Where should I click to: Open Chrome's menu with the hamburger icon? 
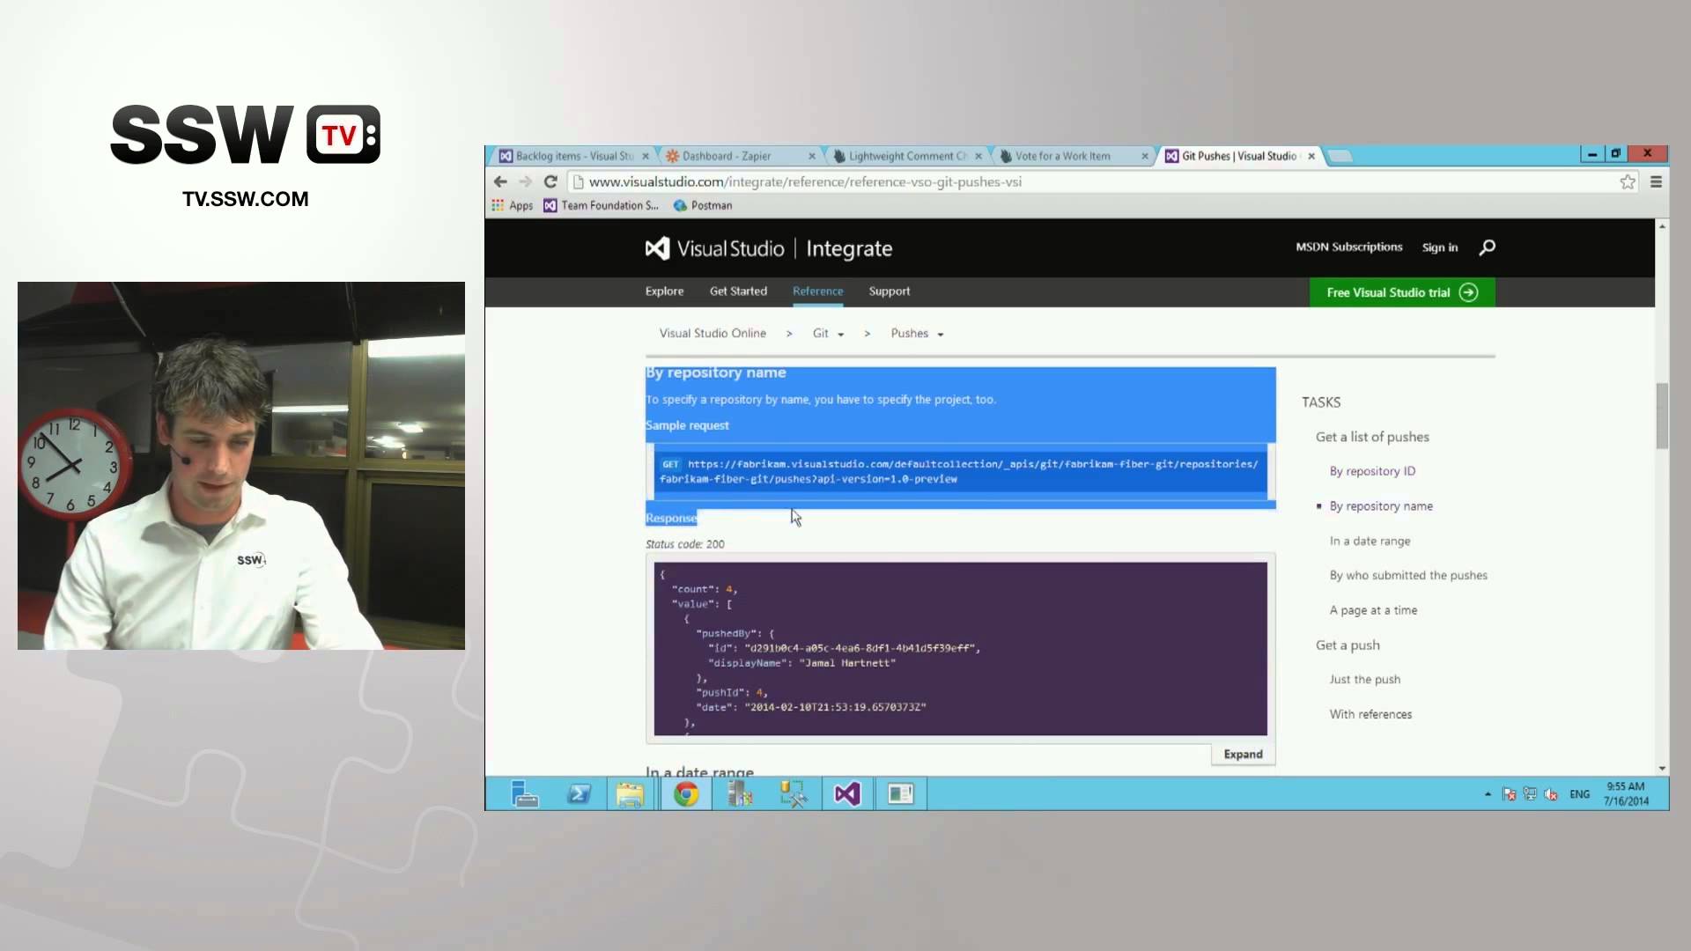point(1657,182)
